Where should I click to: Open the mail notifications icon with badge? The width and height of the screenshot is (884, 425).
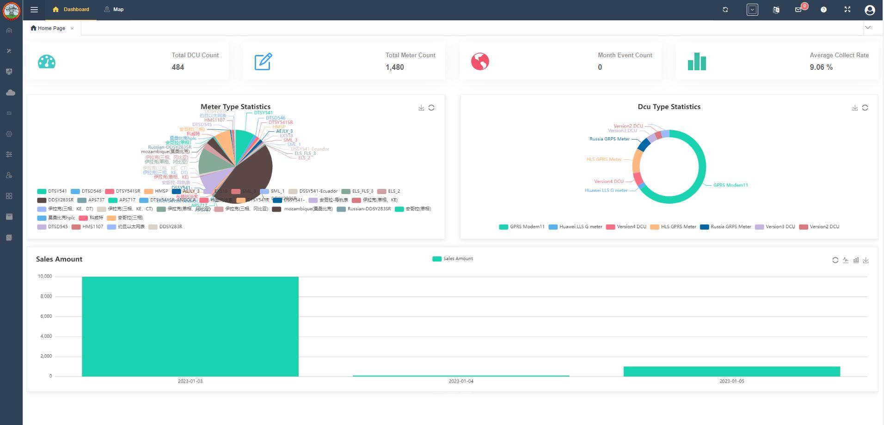[x=799, y=10]
